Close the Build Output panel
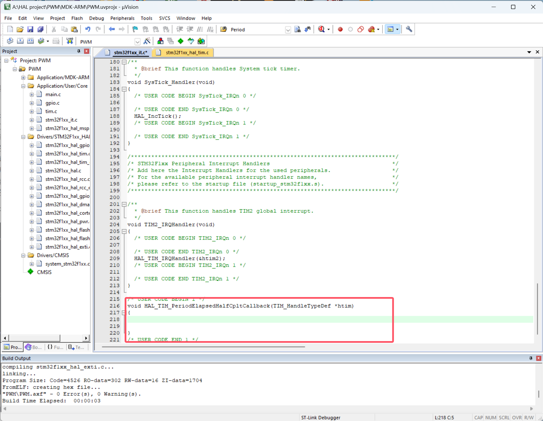 (x=538, y=358)
